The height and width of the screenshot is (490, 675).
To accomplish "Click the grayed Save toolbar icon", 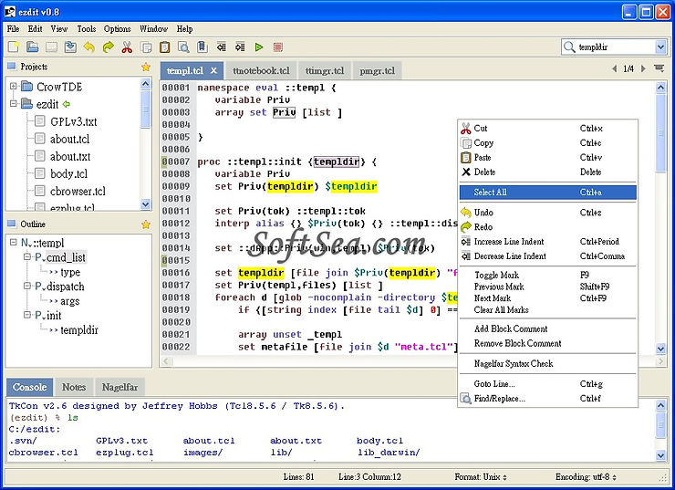I will [51, 47].
